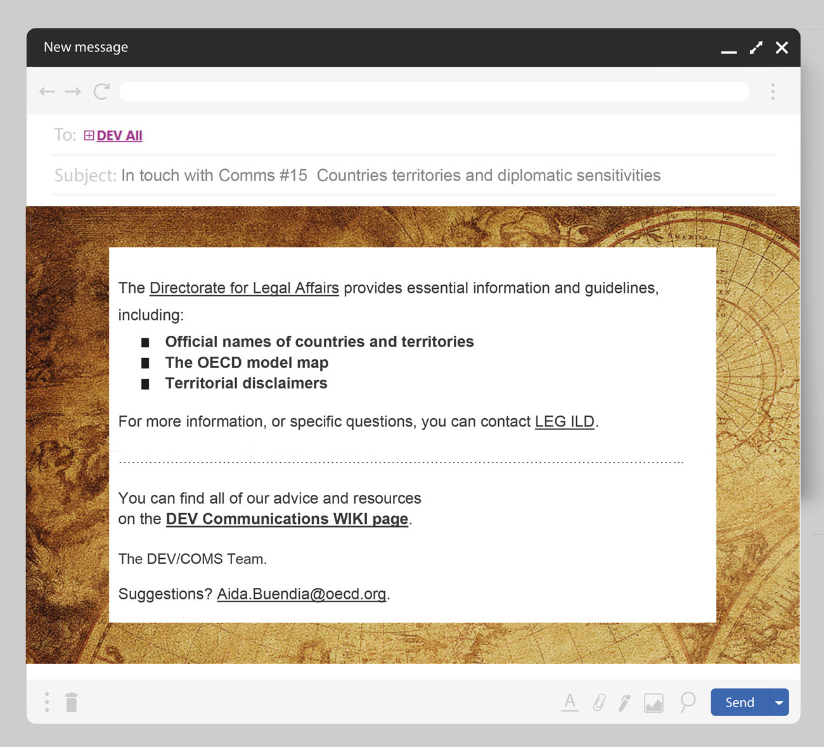
Task: Minimize the New message window
Action: point(729,51)
